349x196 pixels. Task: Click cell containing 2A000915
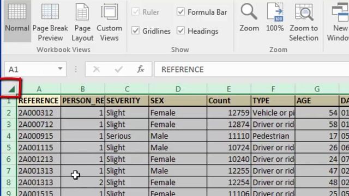(39, 136)
